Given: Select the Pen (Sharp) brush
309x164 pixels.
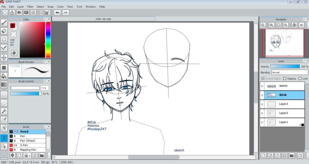Looking at the screenshot, I should pos(27,140).
